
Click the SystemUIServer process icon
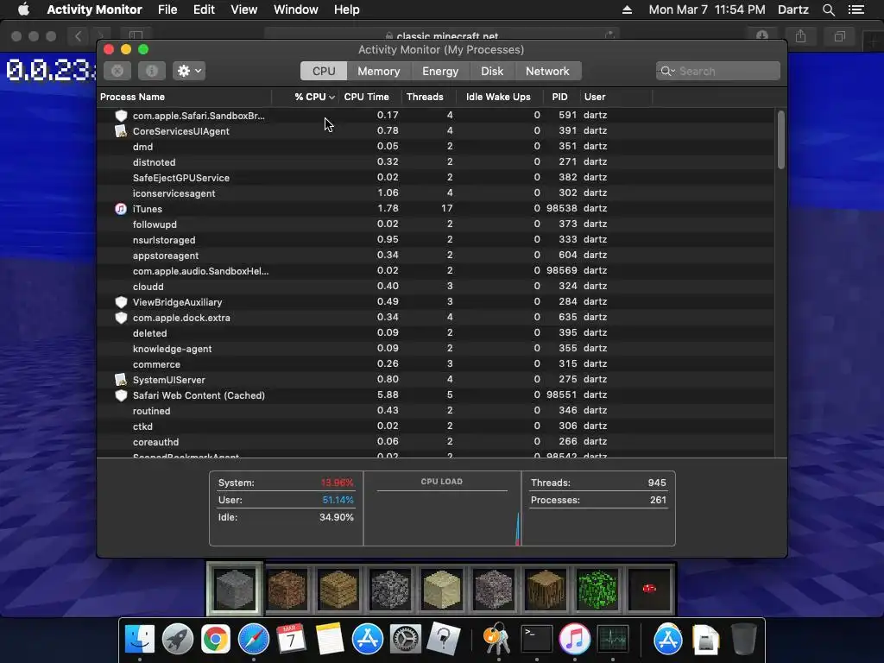click(121, 380)
